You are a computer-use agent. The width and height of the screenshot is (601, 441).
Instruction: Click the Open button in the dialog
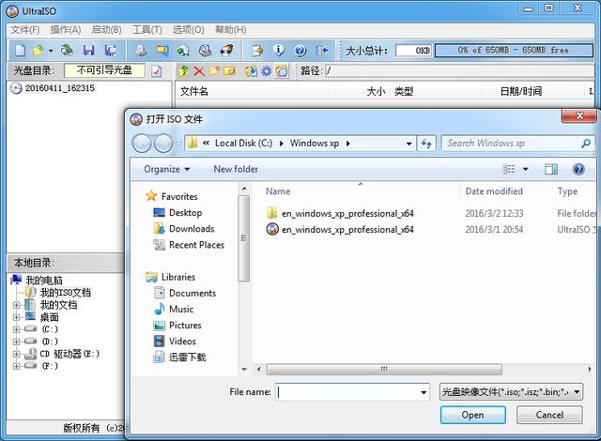click(473, 415)
